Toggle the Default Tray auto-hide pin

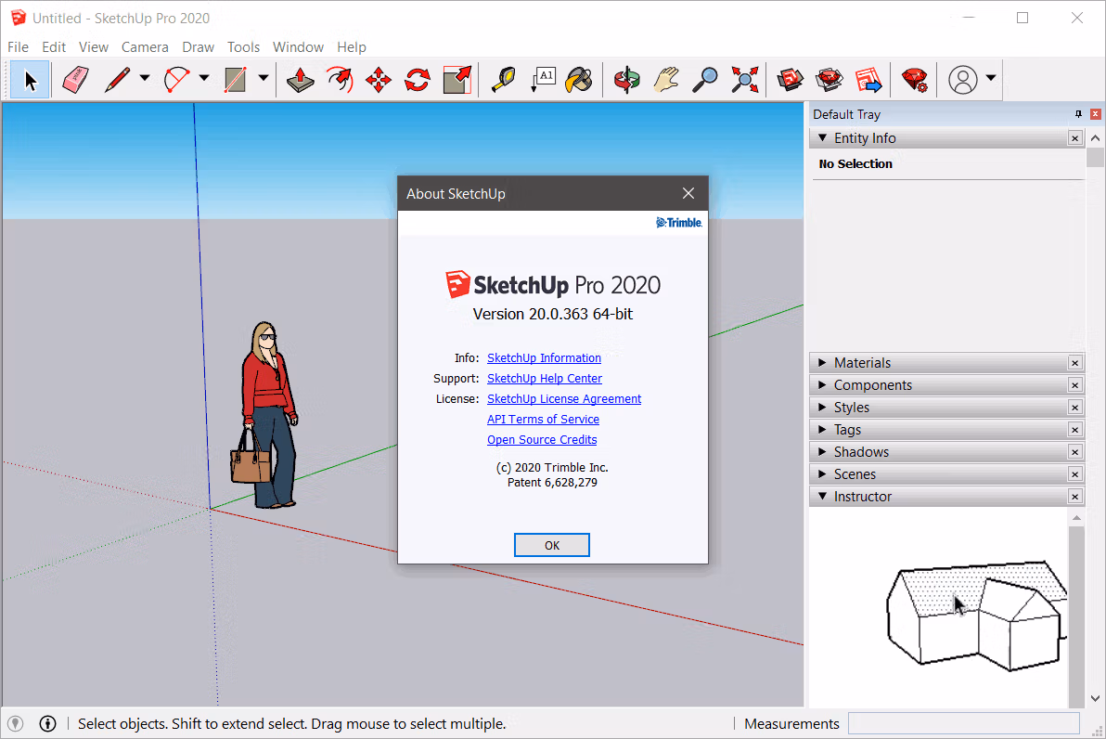point(1078,113)
